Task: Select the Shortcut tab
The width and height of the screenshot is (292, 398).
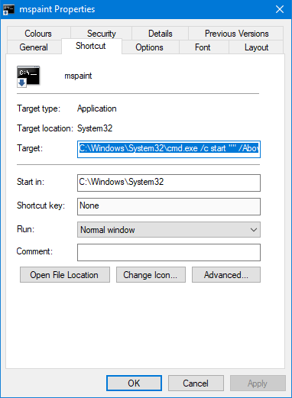Action: point(91,46)
